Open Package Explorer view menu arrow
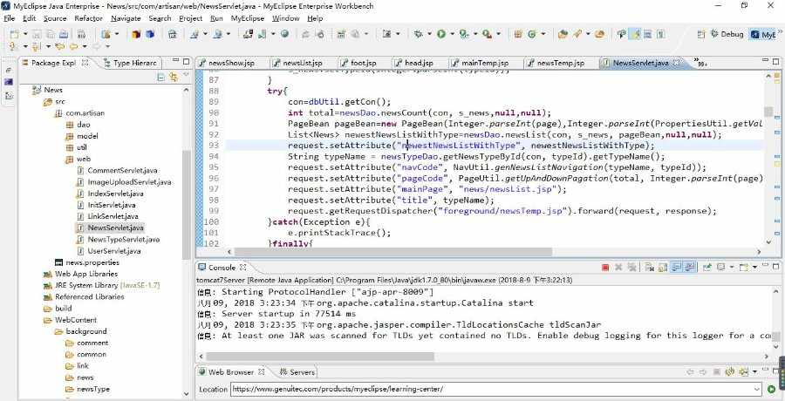The image size is (785, 401). point(187,75)
